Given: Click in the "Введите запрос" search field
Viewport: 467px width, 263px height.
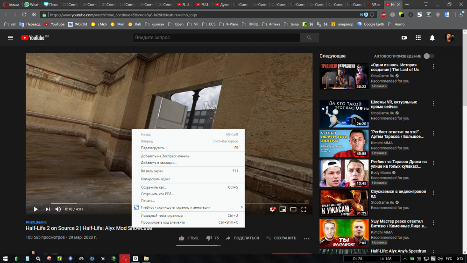Looking at the screenshot, I should click(216, 38).
